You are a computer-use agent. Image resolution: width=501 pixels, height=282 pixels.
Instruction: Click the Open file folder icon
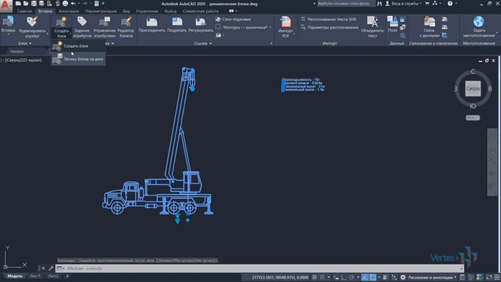(x=26, y=3)
